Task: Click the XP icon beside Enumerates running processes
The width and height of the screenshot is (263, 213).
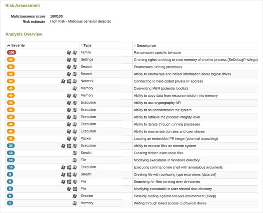Action: [75, 67]
